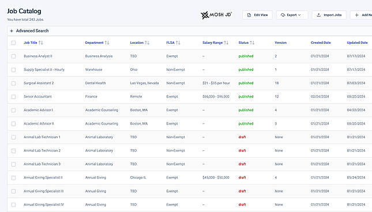Sort by Department column header

pyautogui.click(x=94, y=43)
